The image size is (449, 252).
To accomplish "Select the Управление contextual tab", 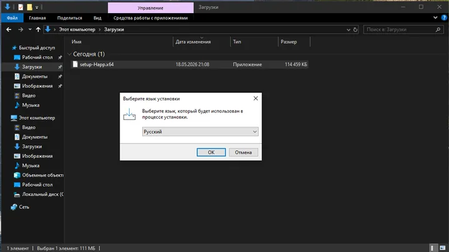I will click(x=151, y=7).
